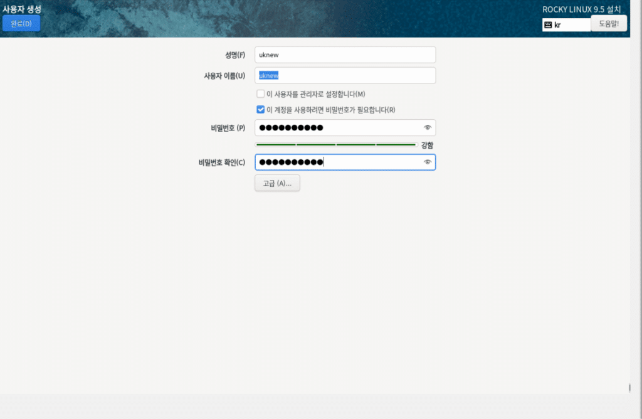Click the 사용자 생성 title text
This screenshot has width=642, height=419.
[x=22, y=9]
